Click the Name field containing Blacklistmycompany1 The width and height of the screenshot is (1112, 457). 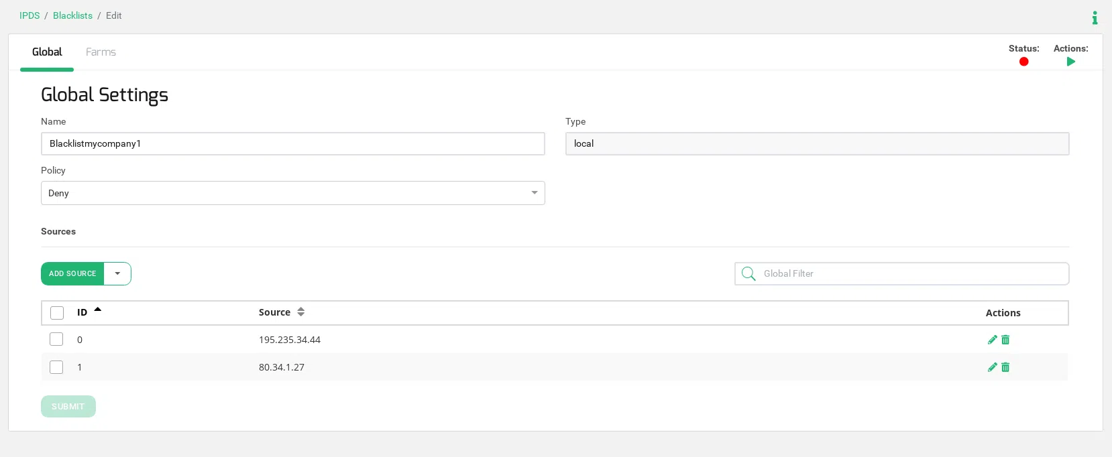(292, 143)
